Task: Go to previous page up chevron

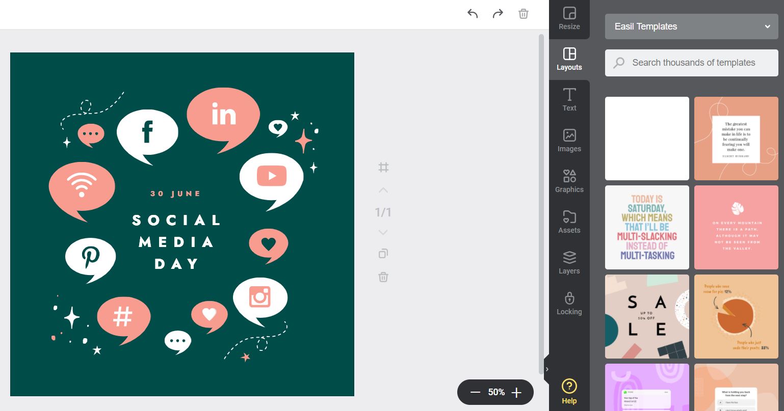Action: point(383,190)
